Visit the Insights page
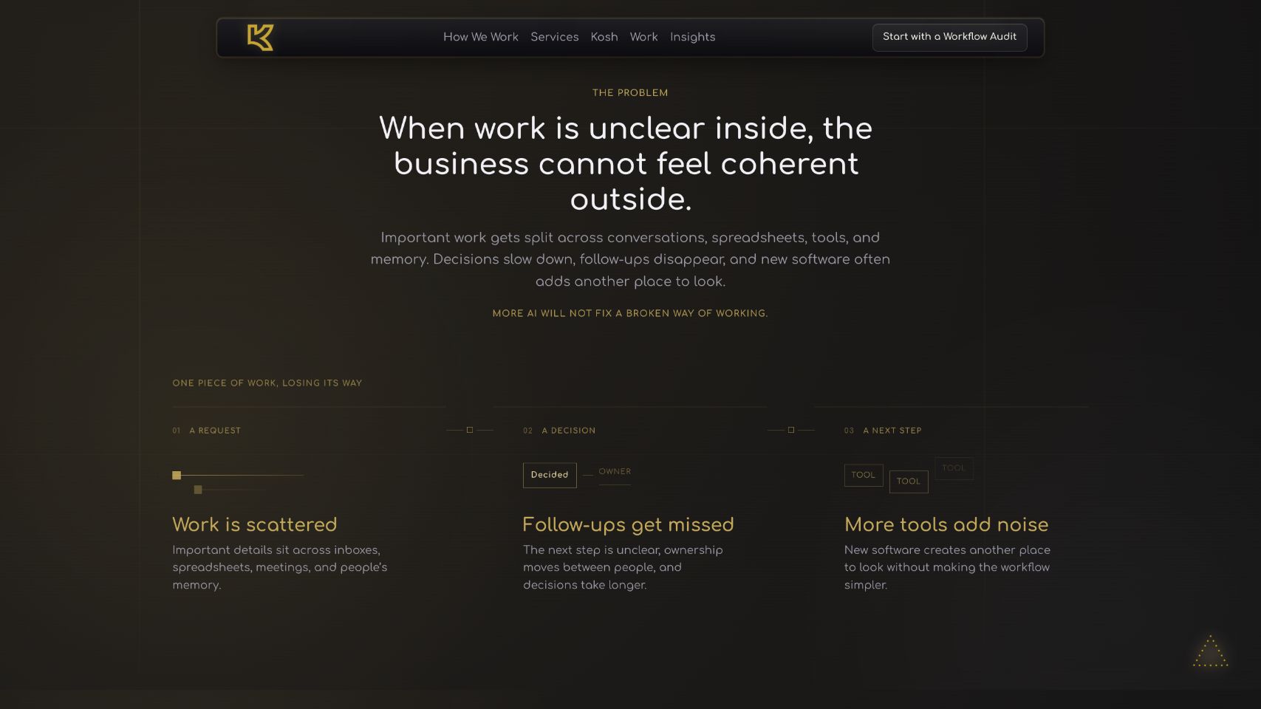Screen dimensions: 1261x709 coord(693,37)
